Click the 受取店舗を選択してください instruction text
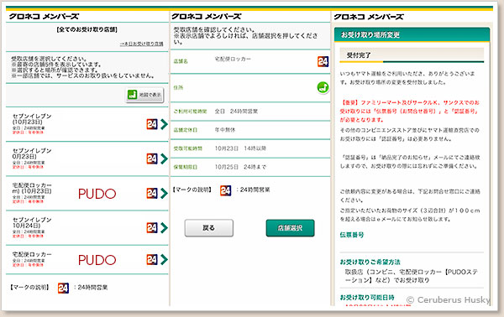The height and width of the screenshot is (317, 504). click(x=49, y=59)
